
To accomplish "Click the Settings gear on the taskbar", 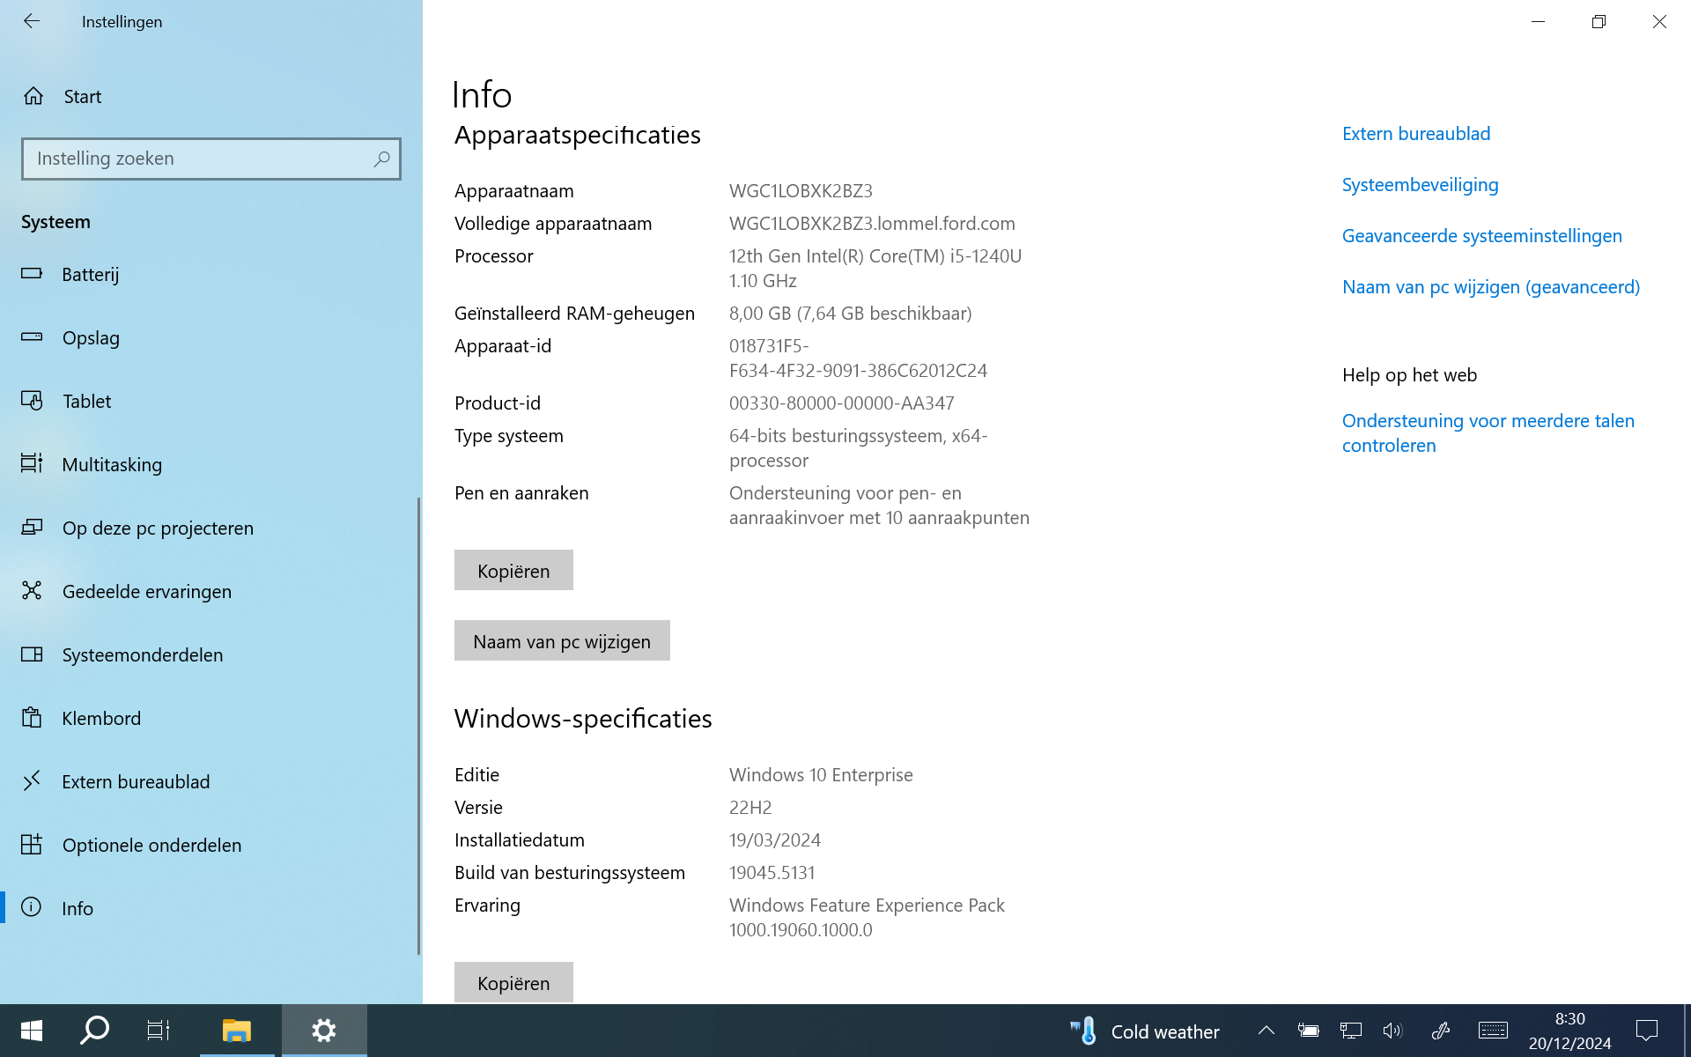I will 324,1031.
